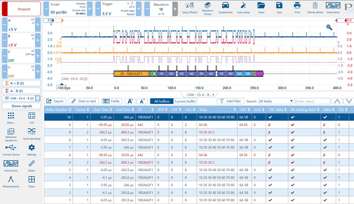Delete the CAN - Ch A - B decoder
The width and height of the screenshot is (354, 204).
point(38,98)
